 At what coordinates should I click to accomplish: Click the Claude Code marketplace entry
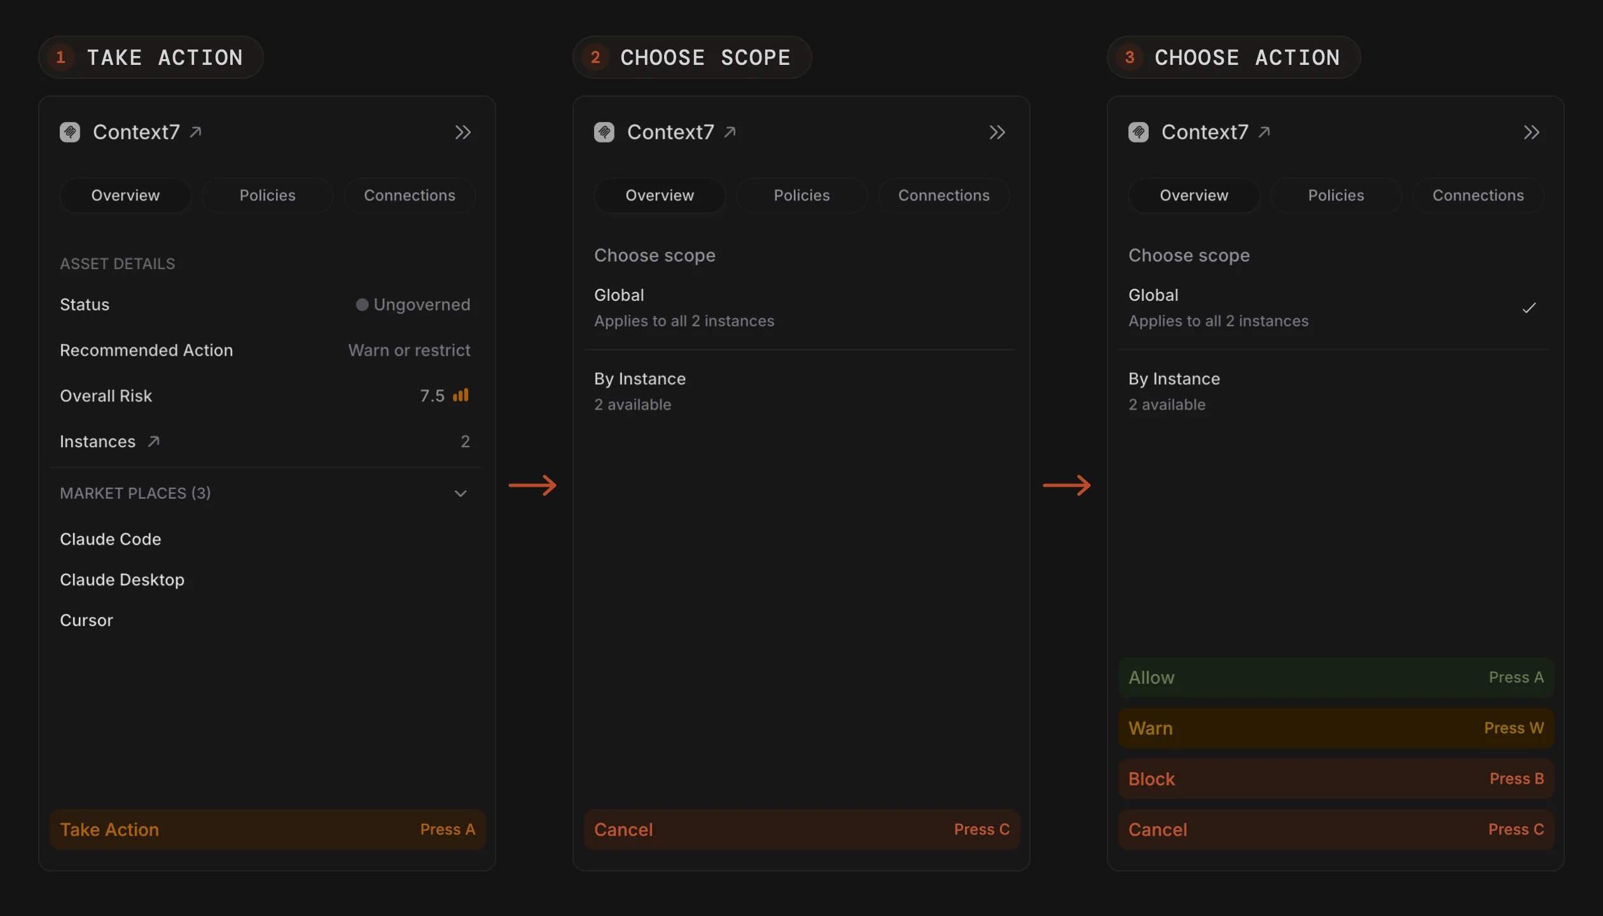111,539
